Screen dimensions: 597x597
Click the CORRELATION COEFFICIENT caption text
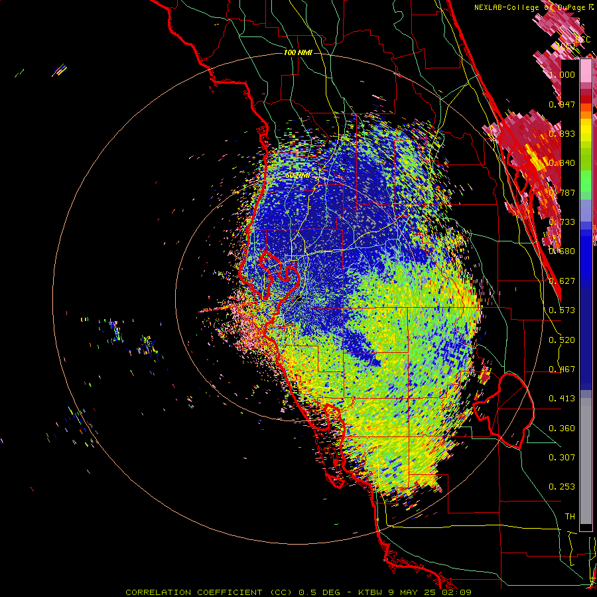(x=194, y=592)
